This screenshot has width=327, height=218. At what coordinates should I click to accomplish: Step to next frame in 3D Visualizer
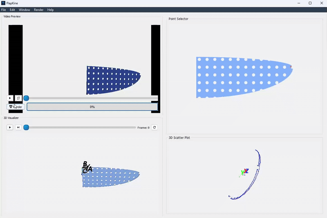[x=18, y=128]
